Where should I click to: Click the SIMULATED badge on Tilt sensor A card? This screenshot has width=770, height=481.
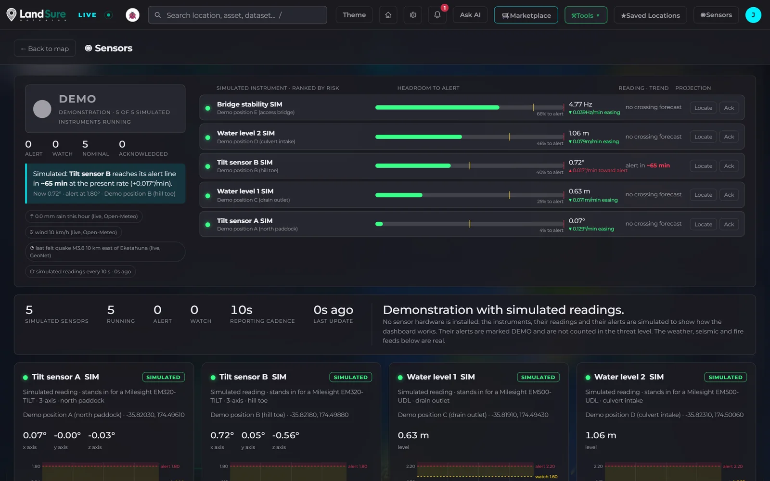(163, 377)
